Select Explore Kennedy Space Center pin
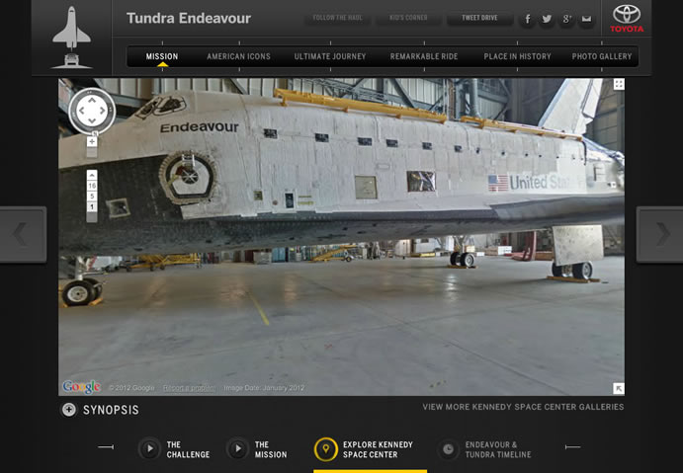 click(326, 449)
